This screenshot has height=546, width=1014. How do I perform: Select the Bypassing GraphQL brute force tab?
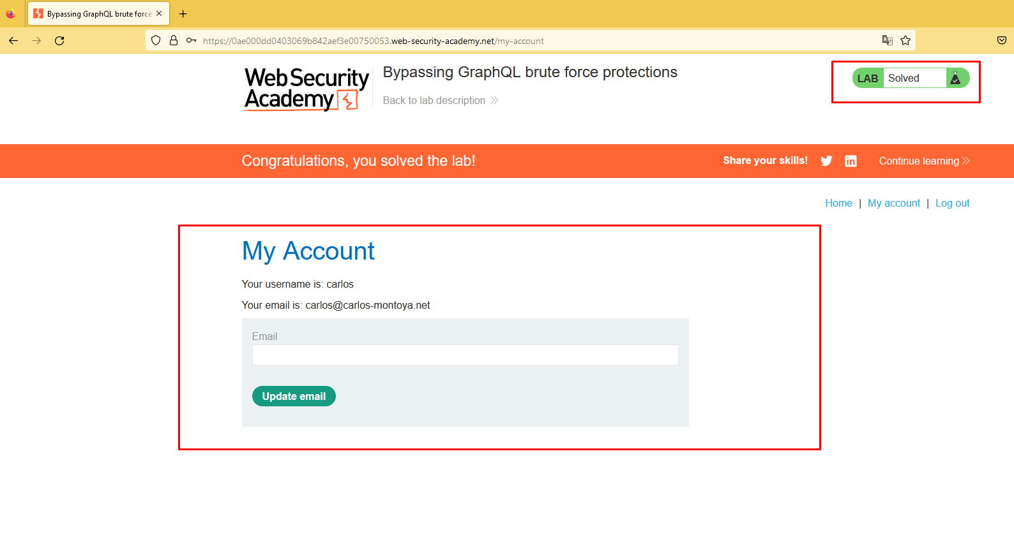click(96, 13)
